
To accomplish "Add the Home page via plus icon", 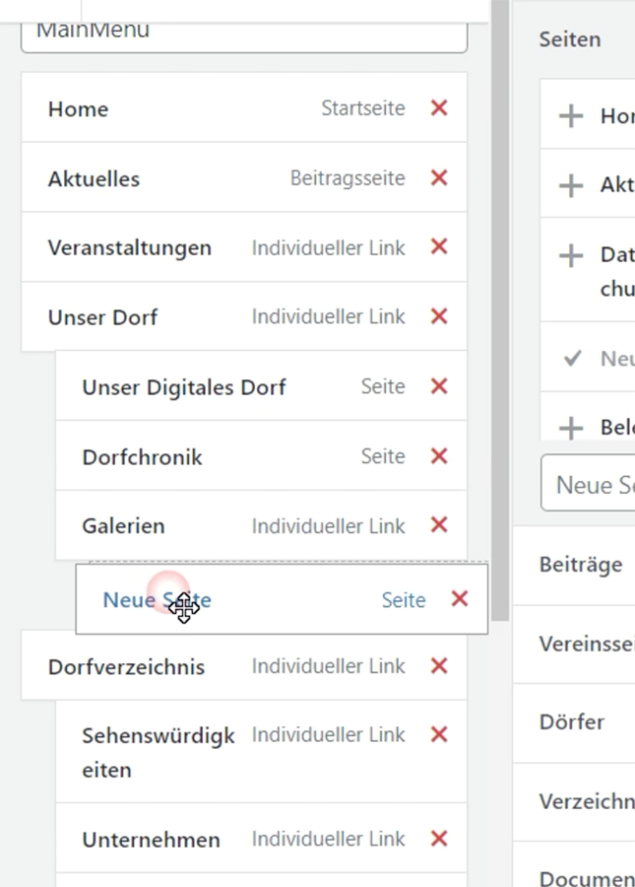I will coord(571,116).
